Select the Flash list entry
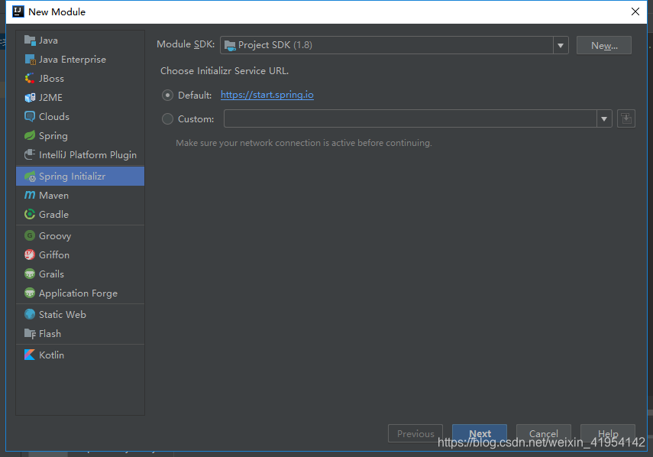 (80, 334)
